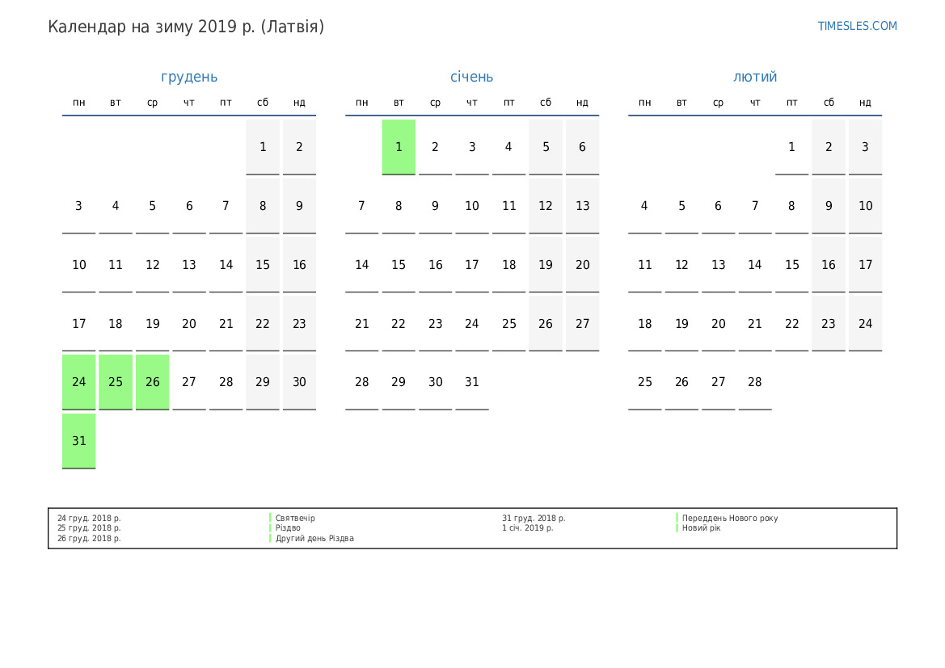
Task: Select highlighted December 24 holiday cell
Action: (x=79, y=382)
